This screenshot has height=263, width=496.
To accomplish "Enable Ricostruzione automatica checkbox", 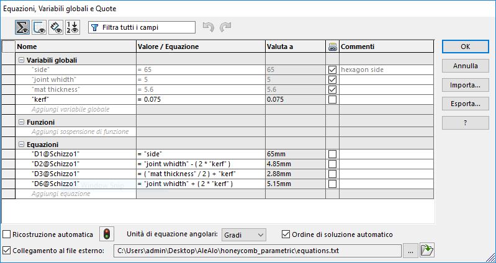I will click(6, 234).
